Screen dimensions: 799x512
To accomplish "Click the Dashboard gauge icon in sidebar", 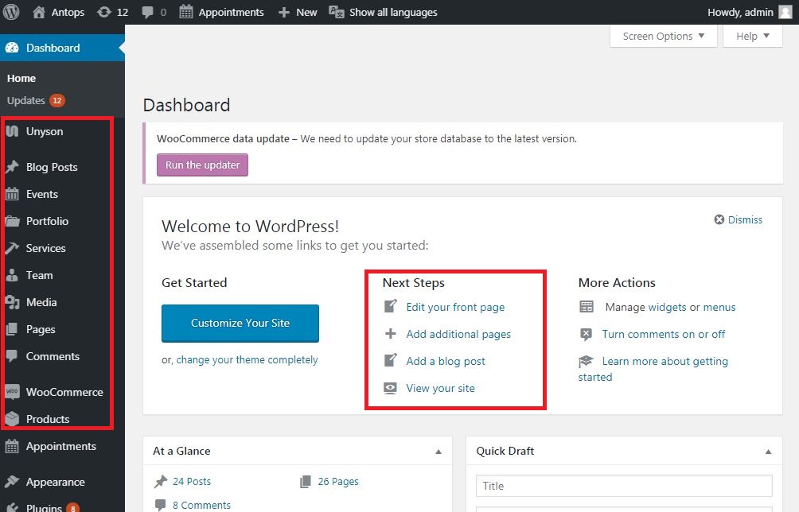I will (12, 48).
